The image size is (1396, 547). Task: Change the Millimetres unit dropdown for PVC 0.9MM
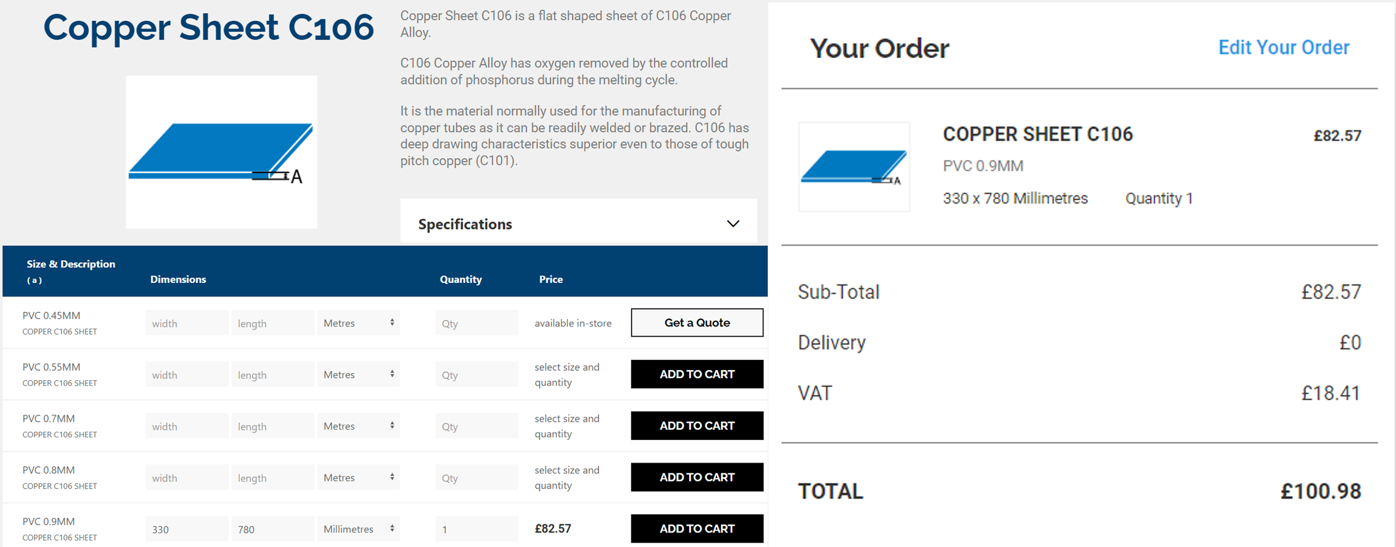pyautogui.click(x=358, y=528)
